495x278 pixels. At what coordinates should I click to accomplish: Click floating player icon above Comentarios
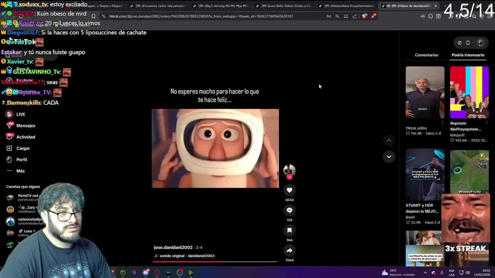pyautogui.click(x=459, y=43)
